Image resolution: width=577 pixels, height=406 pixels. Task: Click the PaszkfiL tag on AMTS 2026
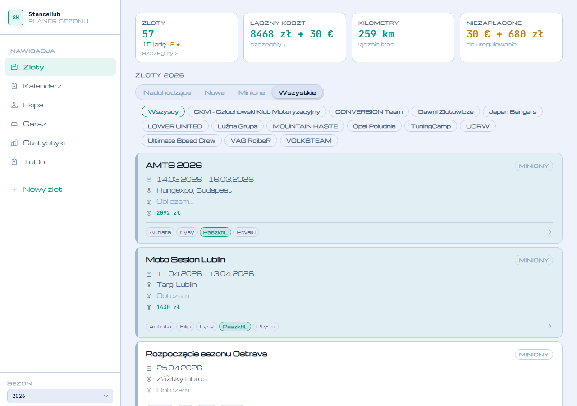pos(215,232)
